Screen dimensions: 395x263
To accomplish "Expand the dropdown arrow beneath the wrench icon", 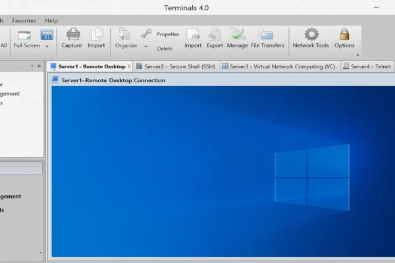I will click(x=145, y=47).
